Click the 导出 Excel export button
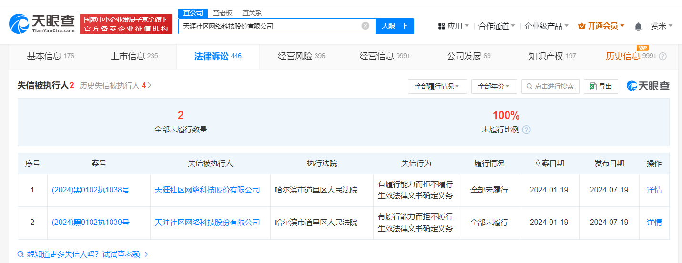The height and width of the screenshot is (263, 682). 601,86
